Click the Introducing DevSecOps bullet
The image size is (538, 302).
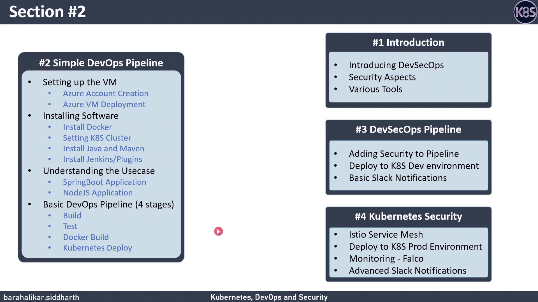click(x=396, y=65)
